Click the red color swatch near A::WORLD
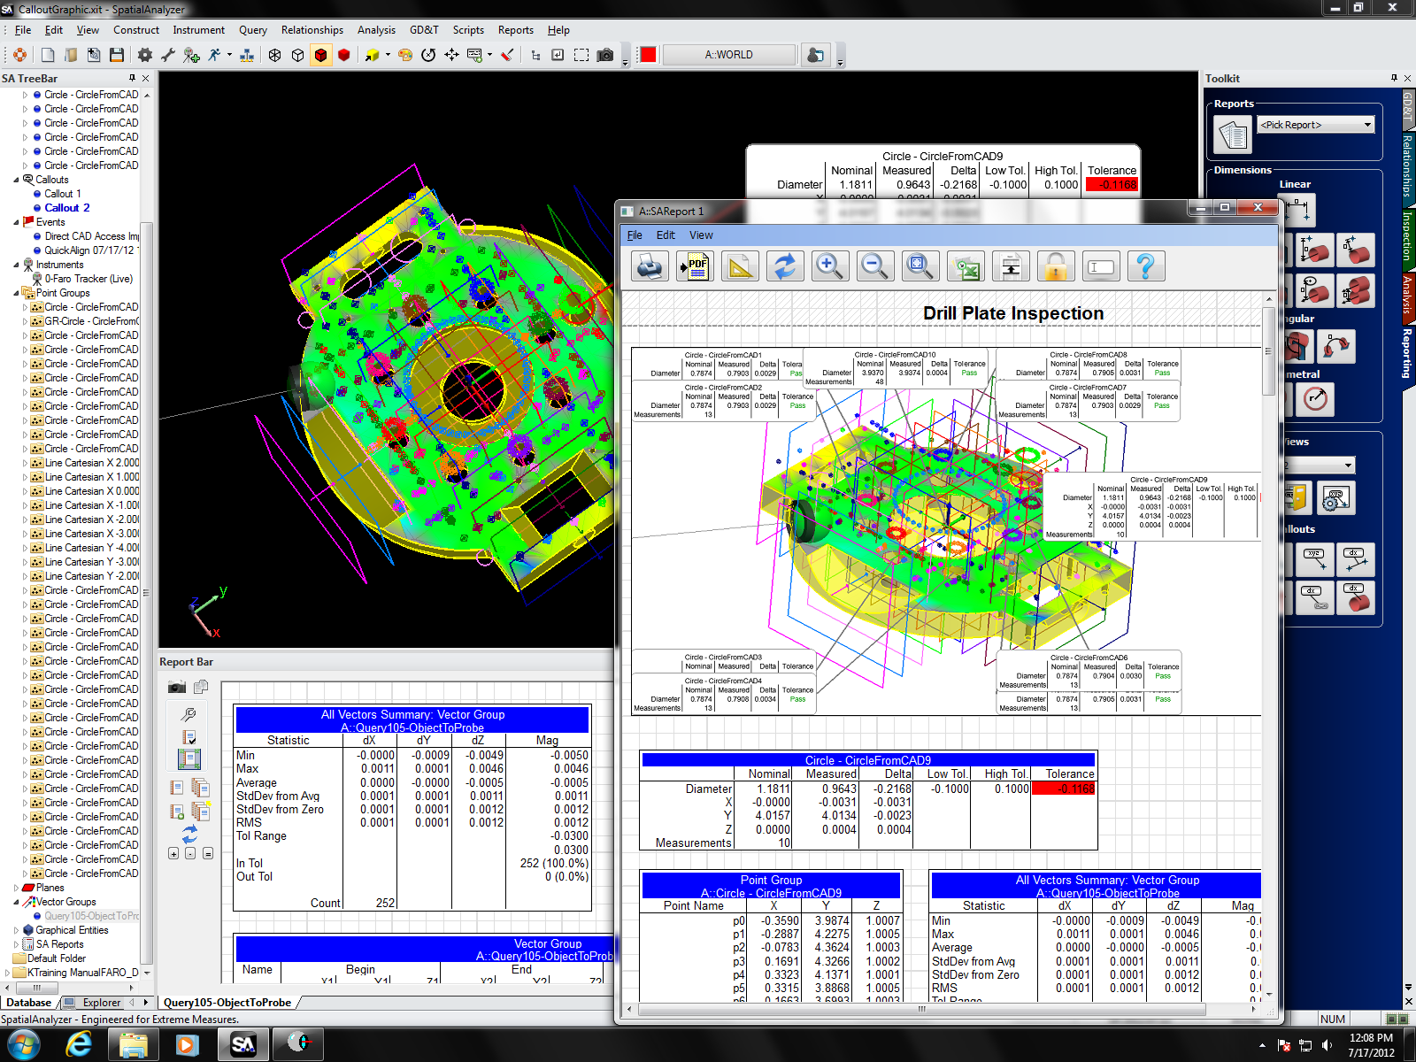The image size is (1416, 1062). click(x=647, y=54)
